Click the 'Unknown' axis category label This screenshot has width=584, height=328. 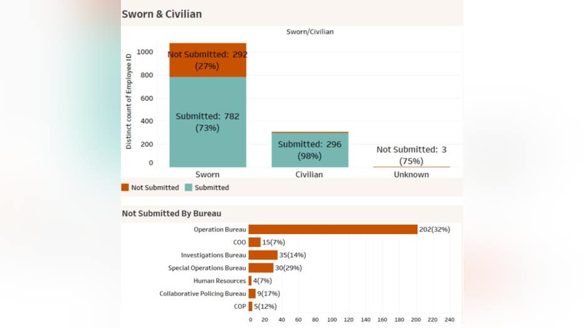(412, 175)
